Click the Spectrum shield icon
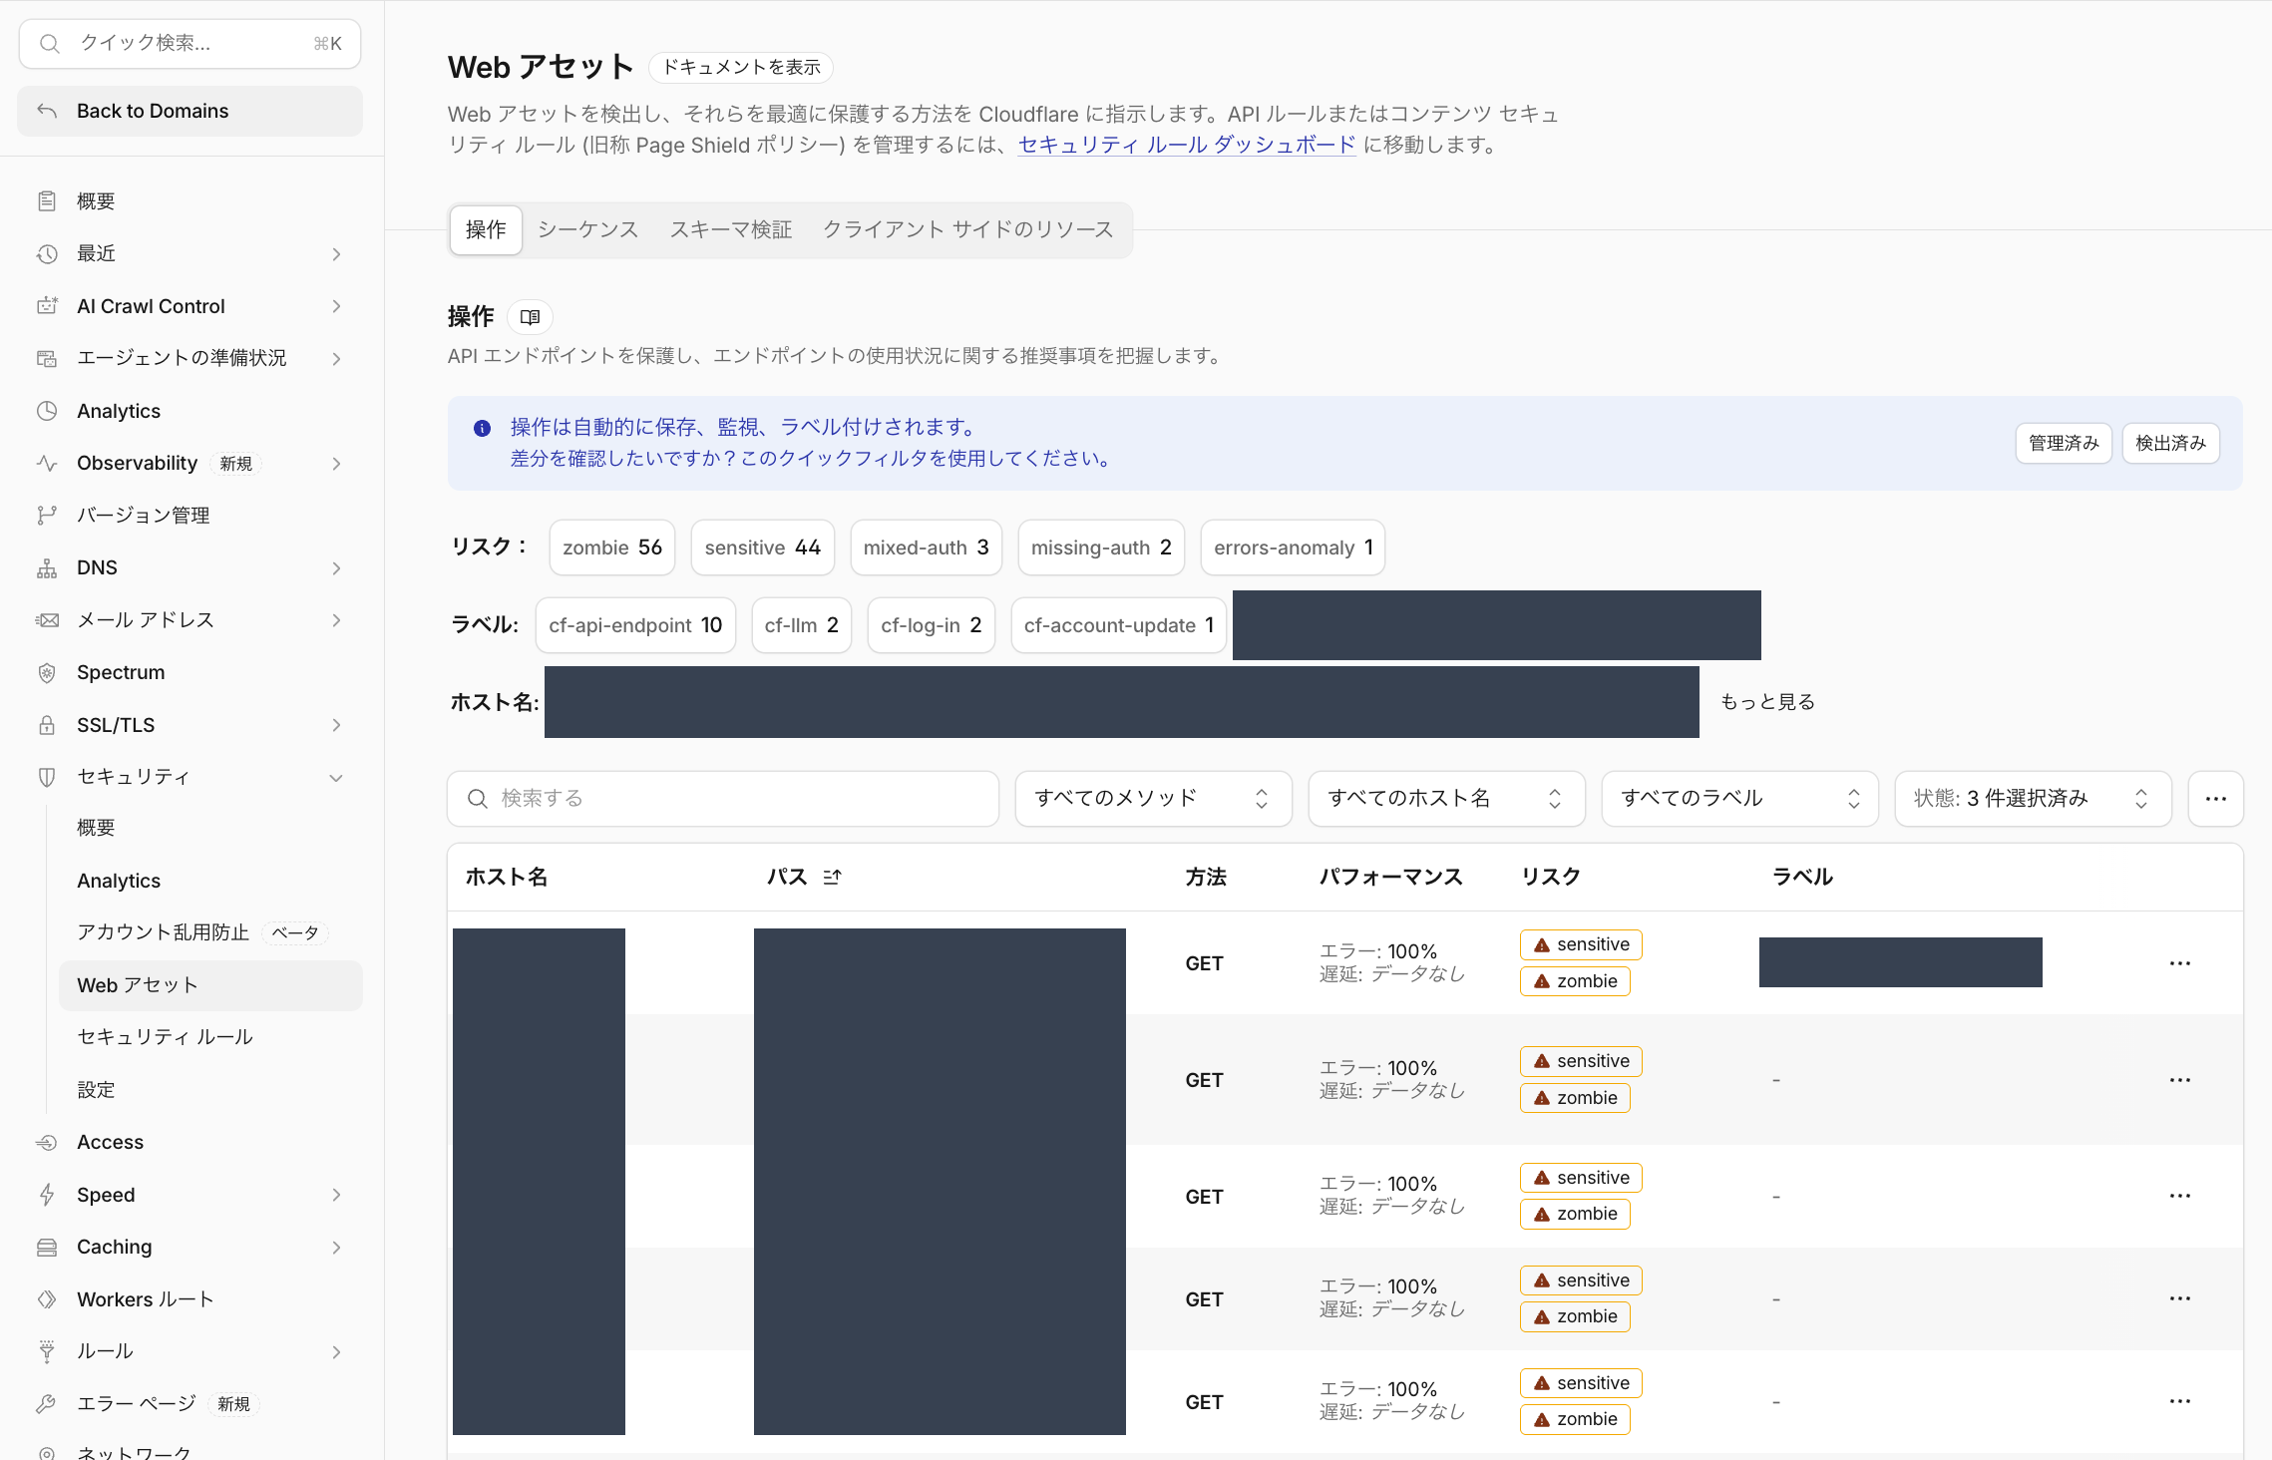2272x1460 pixels. (x=47, y=672)
